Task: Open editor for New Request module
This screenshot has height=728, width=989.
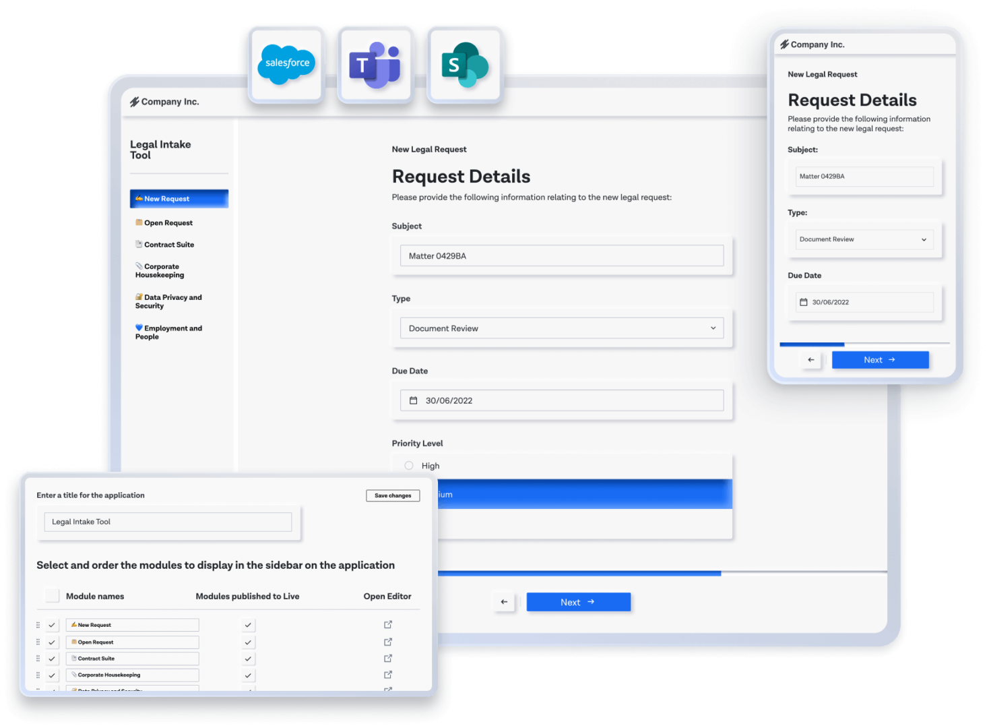Action: click(x=388, y=625)
